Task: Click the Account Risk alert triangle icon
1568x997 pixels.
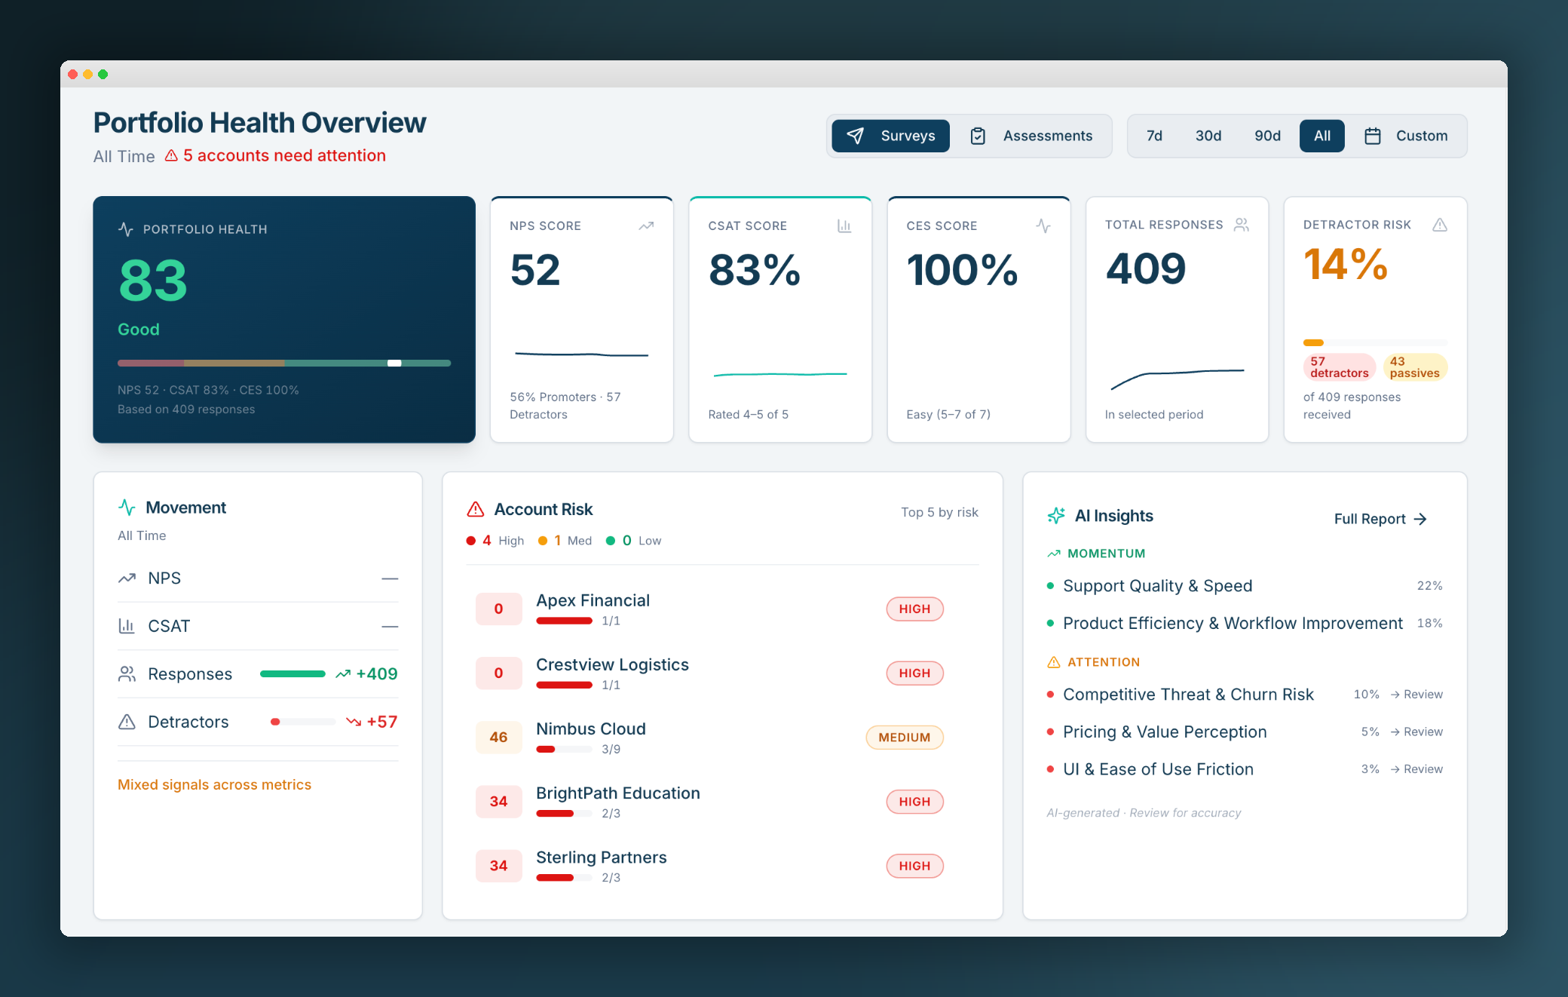Action: [476, 509]
